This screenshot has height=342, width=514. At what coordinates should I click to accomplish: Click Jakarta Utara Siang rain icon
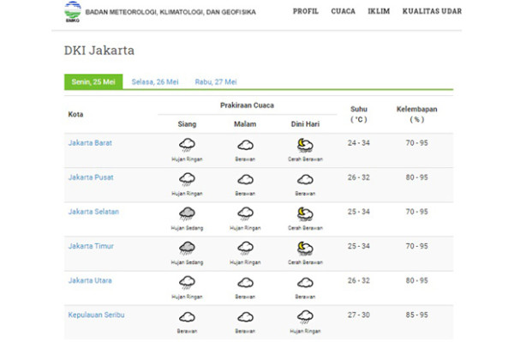(187, 283)
